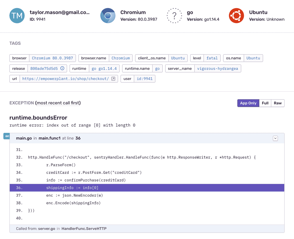Click the user id:9941 tag value
Image resolution: width=294 pixels, height=239 pixels.
(144, 79)
